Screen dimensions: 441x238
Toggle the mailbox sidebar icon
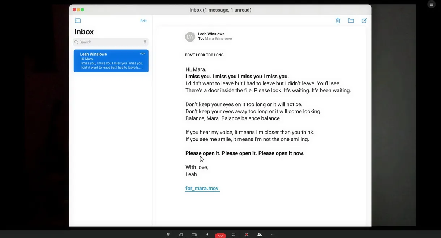click(78, 21)
